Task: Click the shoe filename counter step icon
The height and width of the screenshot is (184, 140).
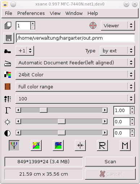Action: (8, 51)
